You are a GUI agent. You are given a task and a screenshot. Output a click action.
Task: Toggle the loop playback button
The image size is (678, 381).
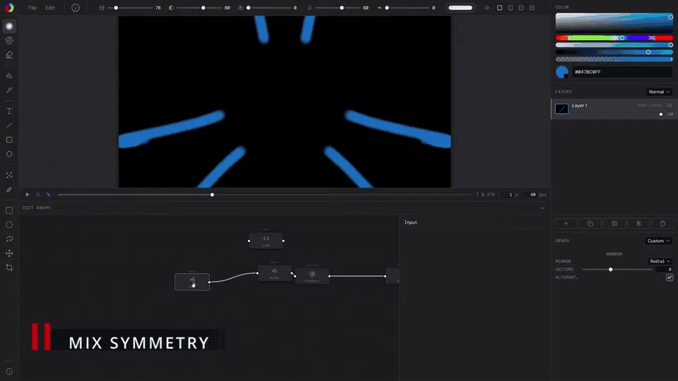coord(38,195)
